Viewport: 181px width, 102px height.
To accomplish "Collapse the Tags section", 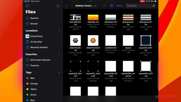I will point(59,73).
